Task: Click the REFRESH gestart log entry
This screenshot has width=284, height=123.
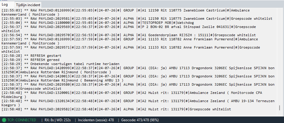Action: (x=32, y=56)
